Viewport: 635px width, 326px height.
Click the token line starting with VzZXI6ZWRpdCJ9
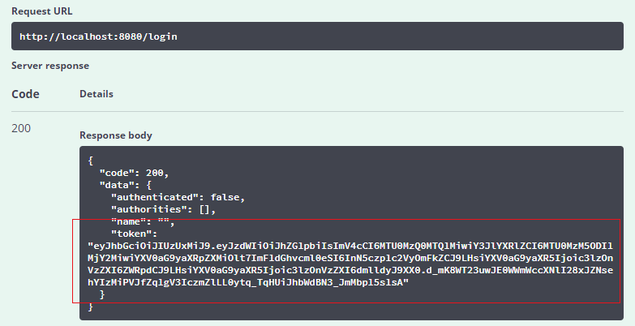(350, 270)
